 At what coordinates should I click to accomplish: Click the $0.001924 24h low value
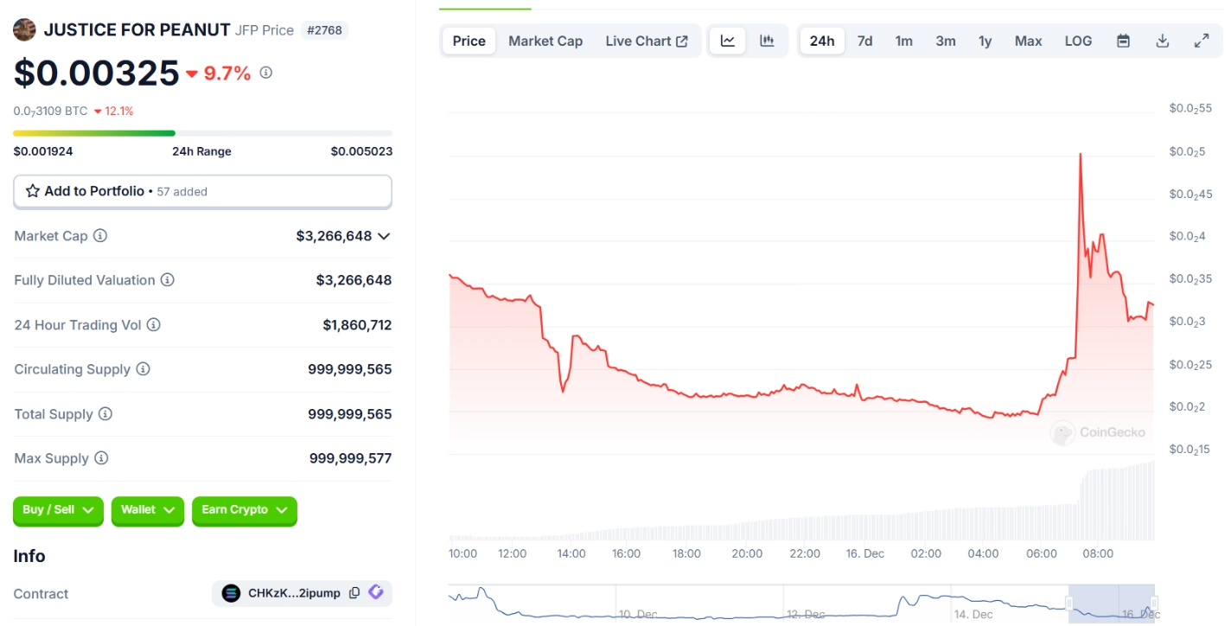[43, 151]
